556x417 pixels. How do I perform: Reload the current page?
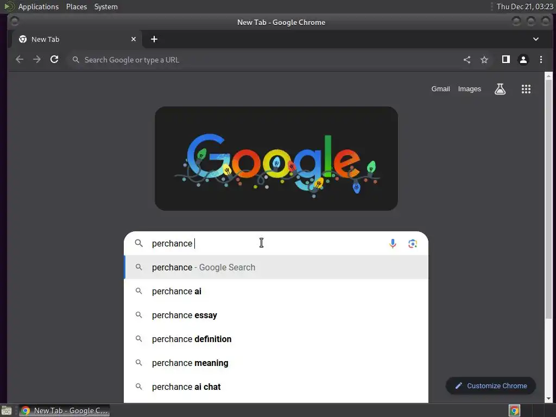coord(54,60)
